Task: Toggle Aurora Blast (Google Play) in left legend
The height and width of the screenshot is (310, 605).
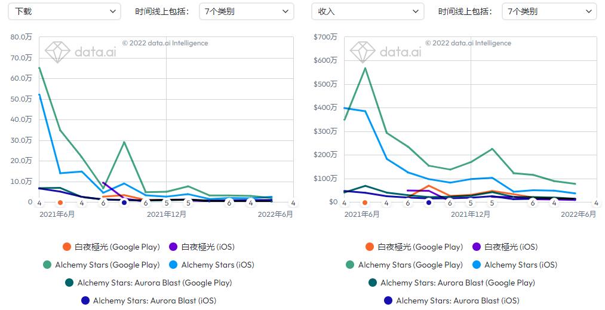Action: [153, 283]
